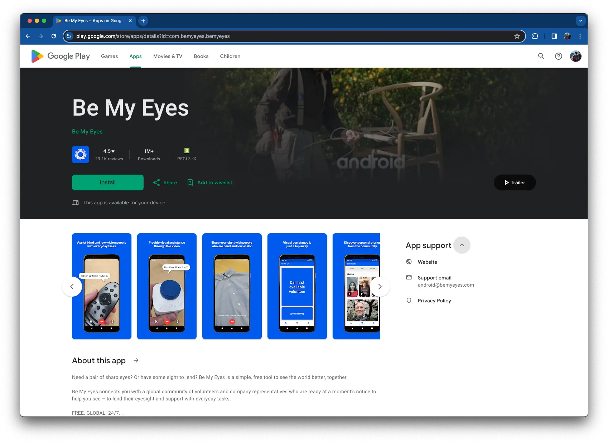Open the Chrome profile avatar
The height and width of the screenshot is (443, 608).
(567, 36)
